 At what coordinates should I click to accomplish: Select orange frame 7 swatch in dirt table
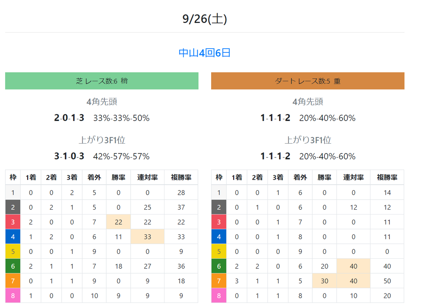(219, 281)
